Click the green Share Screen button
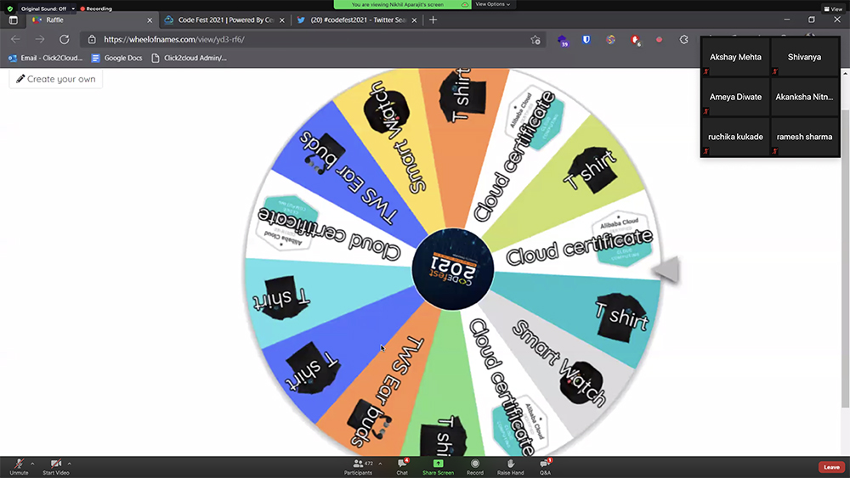This screenshot has width=850, height=478. pos(438,467)
